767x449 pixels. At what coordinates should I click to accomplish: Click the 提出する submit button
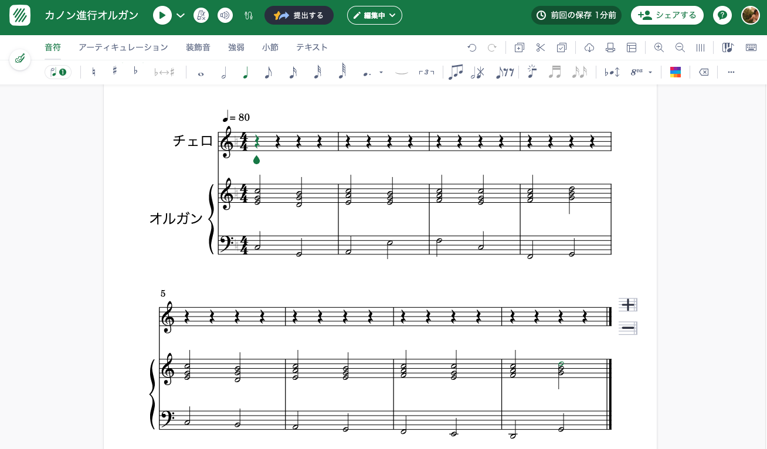(299, 15)
